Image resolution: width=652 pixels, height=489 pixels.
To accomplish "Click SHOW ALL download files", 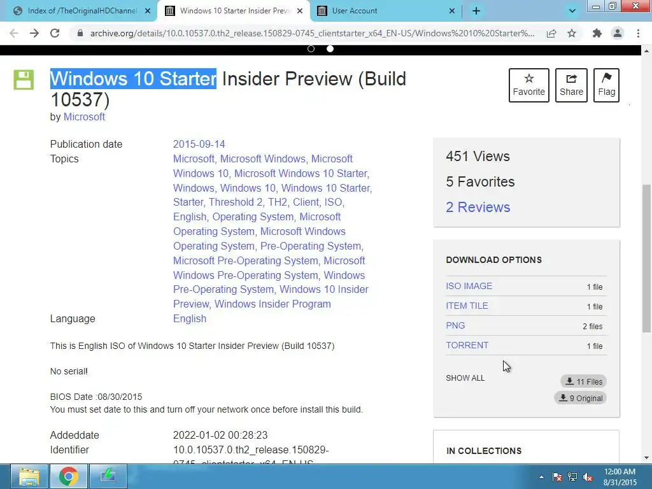I will [465, 378].
